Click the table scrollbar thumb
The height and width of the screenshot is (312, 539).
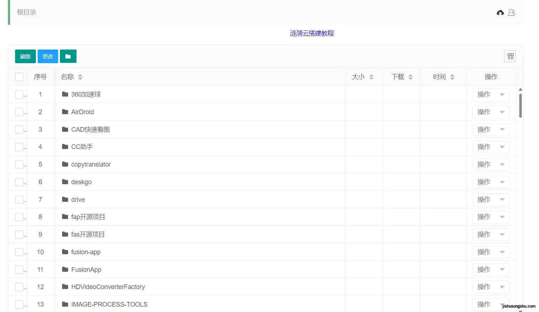pos(520,106)
